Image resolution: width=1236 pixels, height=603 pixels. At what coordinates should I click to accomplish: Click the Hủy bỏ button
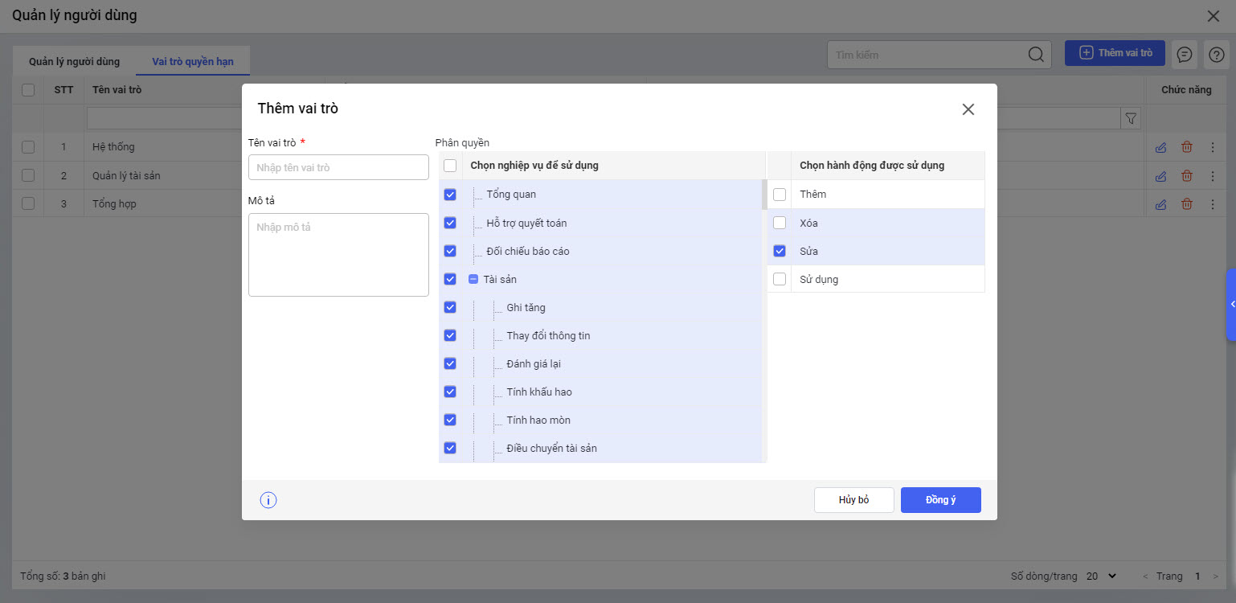click(853, 500)
